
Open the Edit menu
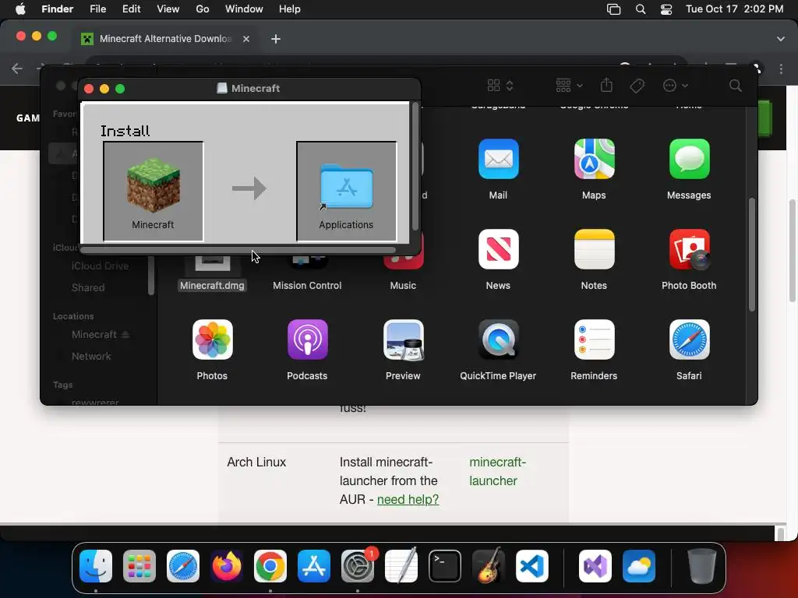[131, 9]
